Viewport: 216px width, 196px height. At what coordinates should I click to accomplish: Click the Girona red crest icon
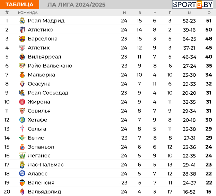(x=22, y=102)
